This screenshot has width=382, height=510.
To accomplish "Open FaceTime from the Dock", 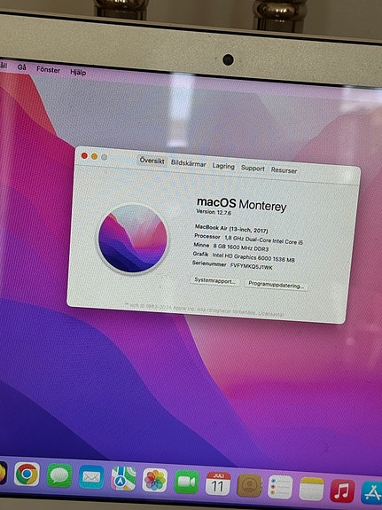I will click(187, 482).
